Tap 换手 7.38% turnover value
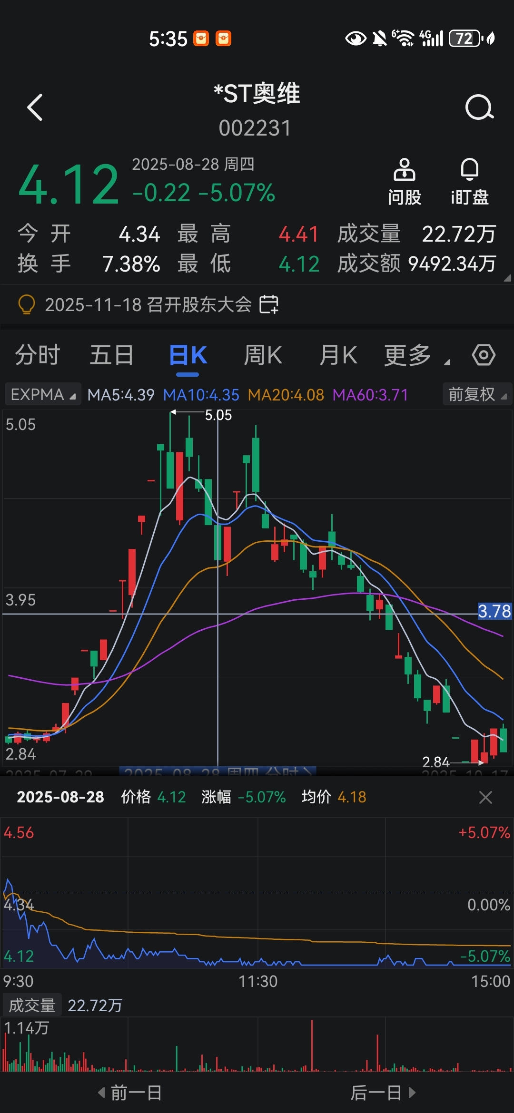Screen dimensions: 514x1113 [131, 264]
